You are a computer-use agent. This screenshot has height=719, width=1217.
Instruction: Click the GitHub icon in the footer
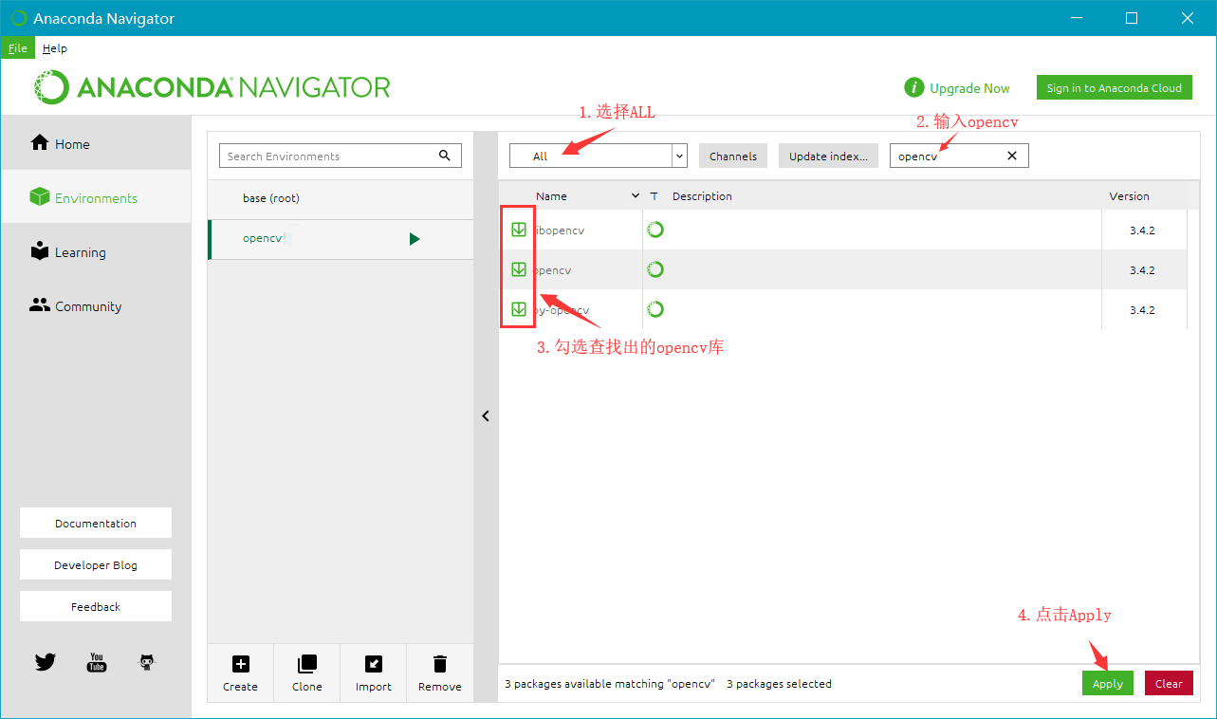(x=146, y=662)
